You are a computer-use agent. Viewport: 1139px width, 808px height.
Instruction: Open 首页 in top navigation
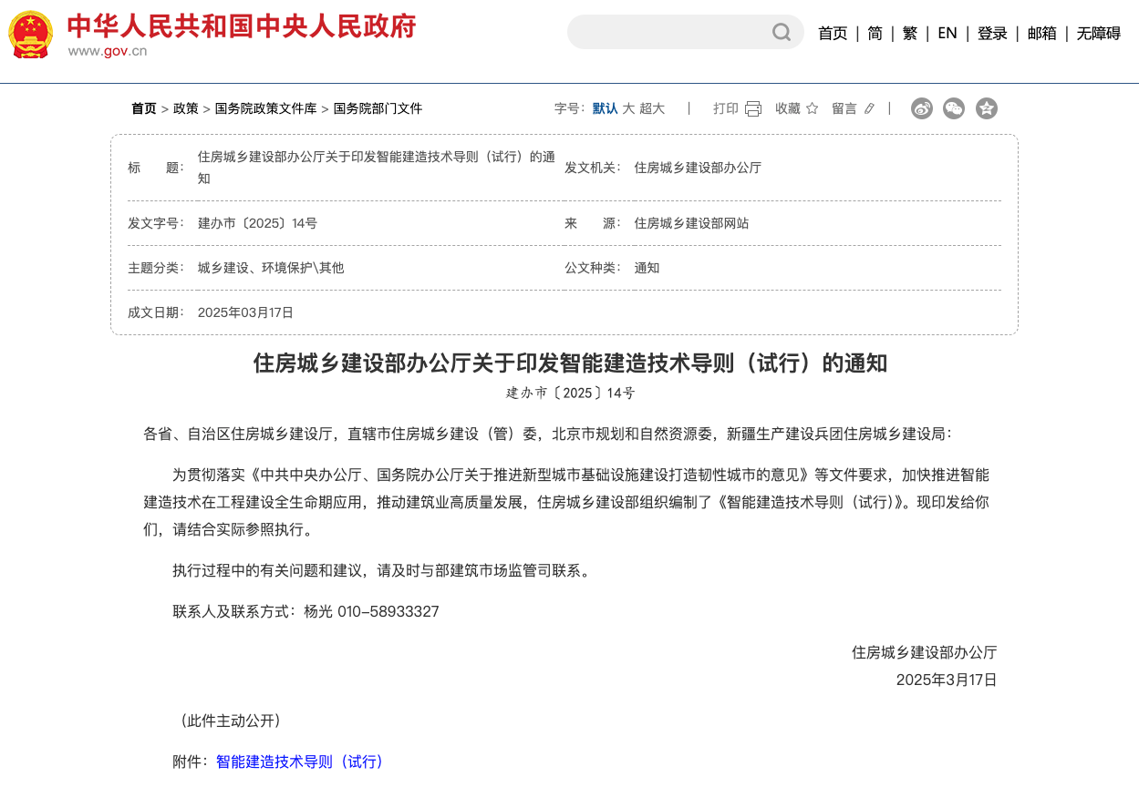[833, 34]
